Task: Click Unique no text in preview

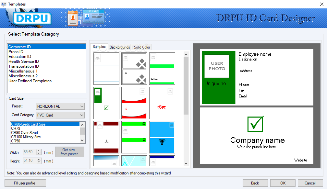Action: pyautogui.click(x=215, y=83)
